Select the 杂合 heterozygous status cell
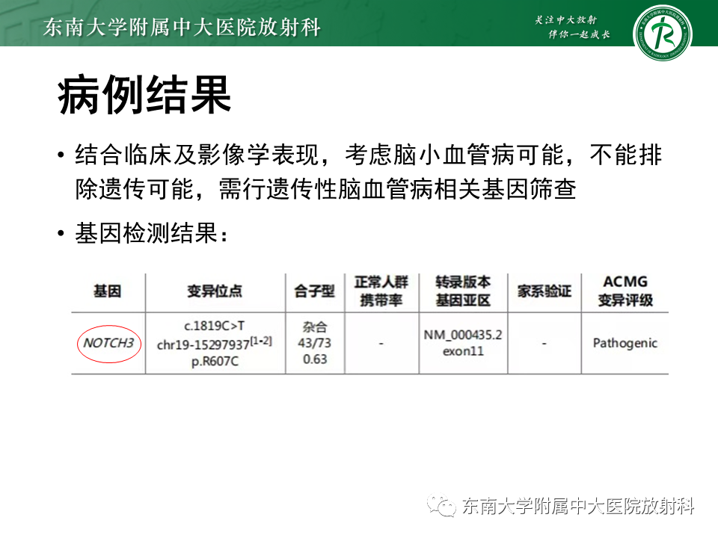The height and width of the screenshot is (538, 718). 315,327
